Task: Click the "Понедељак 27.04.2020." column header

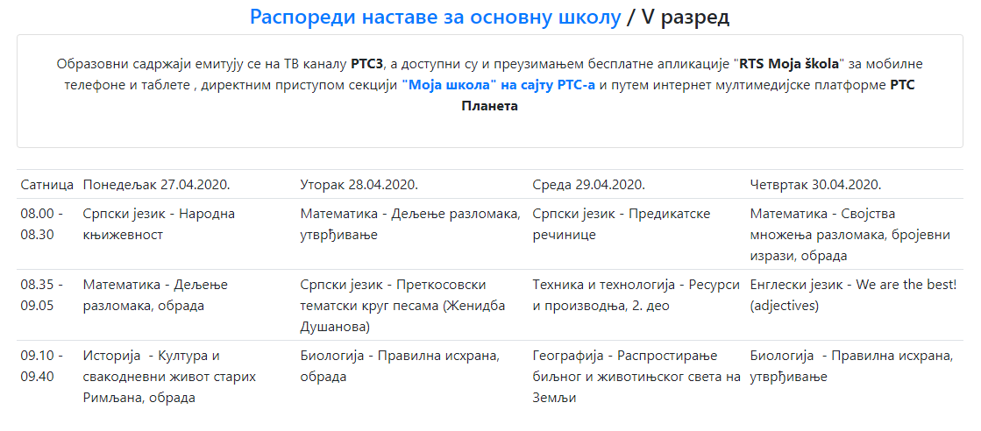Action: click(x=155, y=185)
